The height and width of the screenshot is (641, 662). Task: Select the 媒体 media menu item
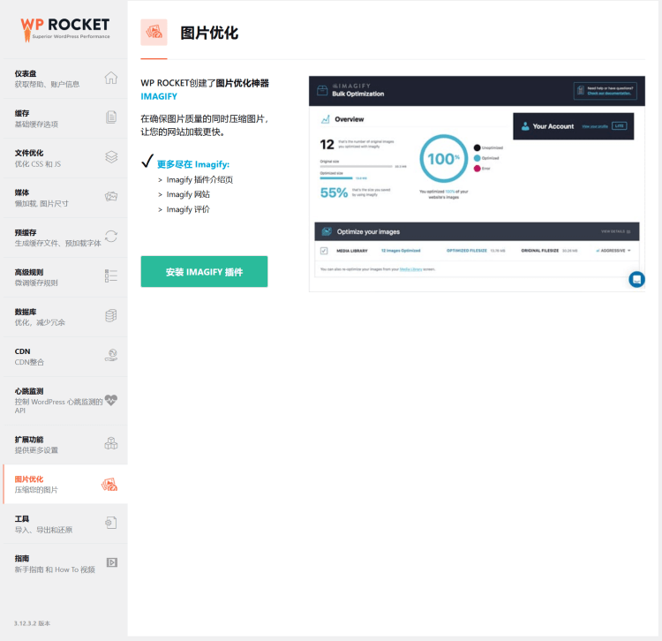click(x=65, y=198)
